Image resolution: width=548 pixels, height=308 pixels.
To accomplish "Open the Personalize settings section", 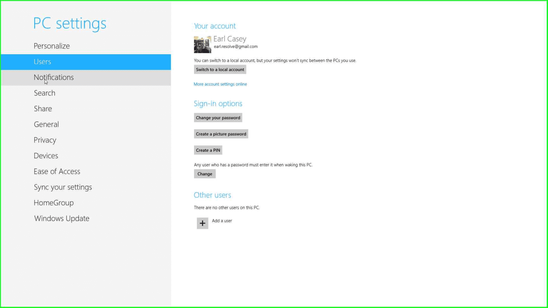I will coord(52,46).
